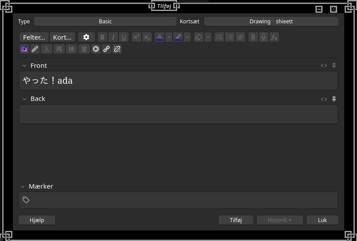Click the tag icon in Mærker
Image resolution: width=357 pixels, height=241 pixels.
[26, 200]
